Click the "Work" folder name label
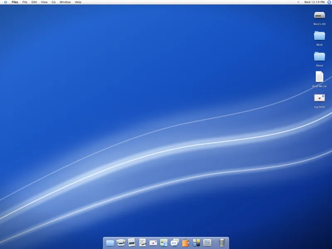This screenshot has height=249, width=332. click(319, 45)
